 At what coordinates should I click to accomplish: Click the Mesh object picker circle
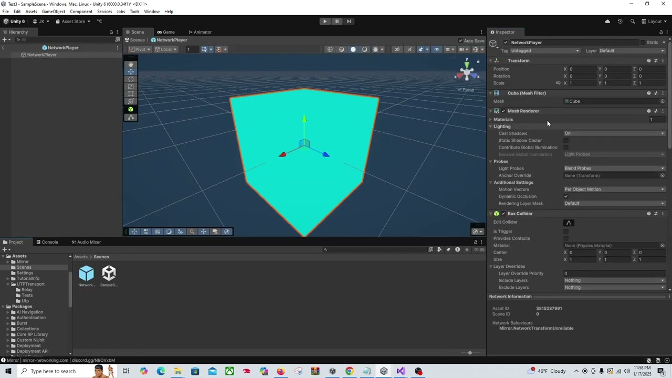663,101
